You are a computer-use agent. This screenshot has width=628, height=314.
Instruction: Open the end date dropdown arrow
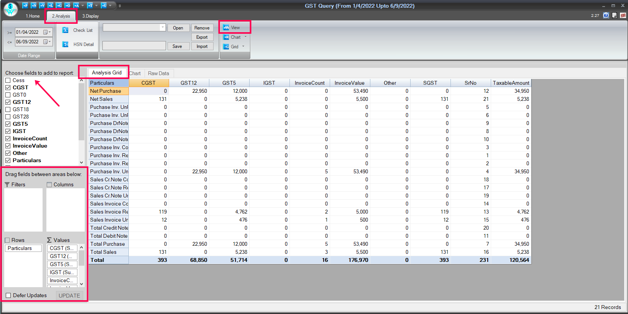(x=50, y=42)
